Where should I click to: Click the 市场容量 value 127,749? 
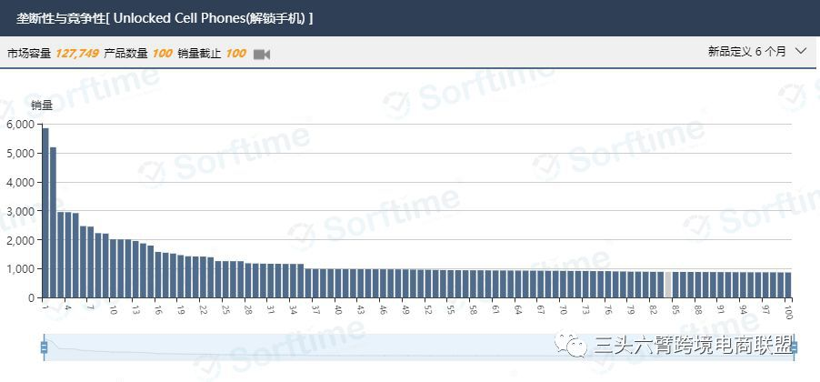click(x=77, y=54)
